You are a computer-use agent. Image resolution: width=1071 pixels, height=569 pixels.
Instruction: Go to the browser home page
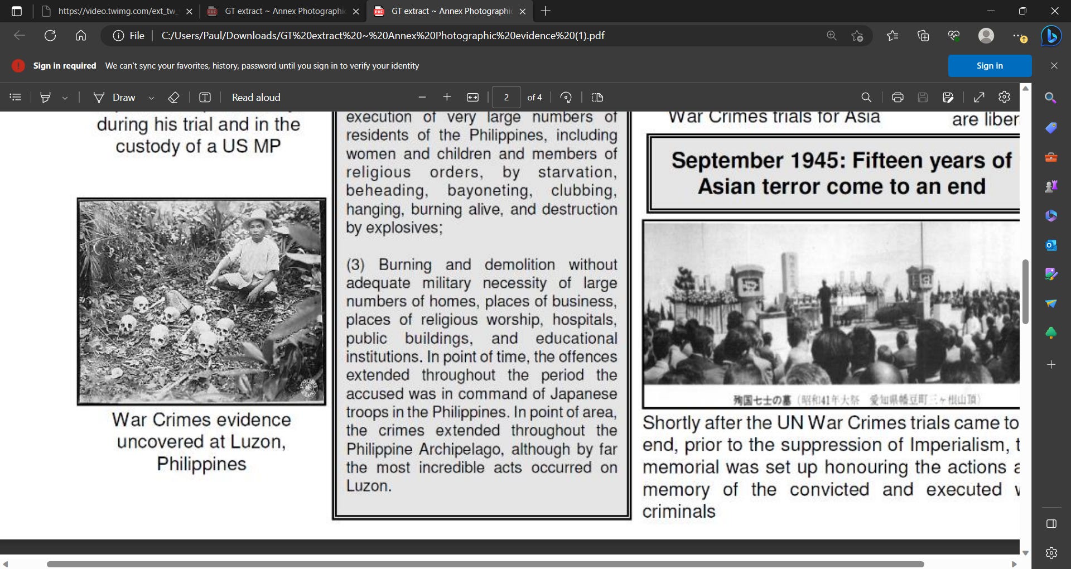pos(81,36)
